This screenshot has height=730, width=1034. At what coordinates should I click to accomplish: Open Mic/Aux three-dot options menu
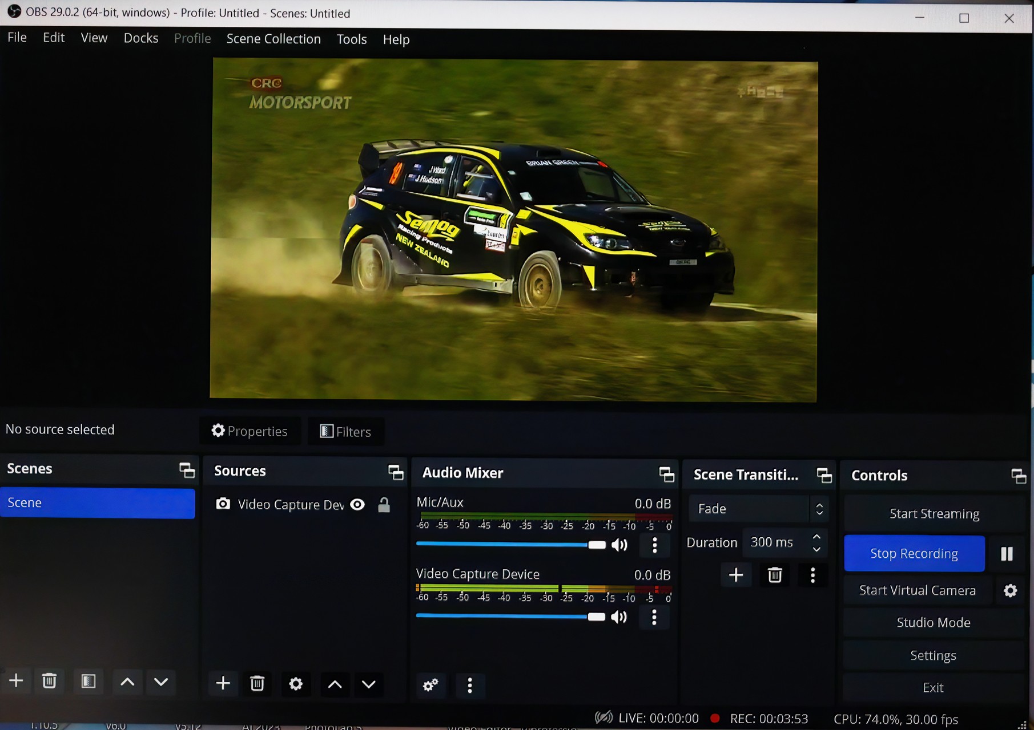(x=655, y=545)
